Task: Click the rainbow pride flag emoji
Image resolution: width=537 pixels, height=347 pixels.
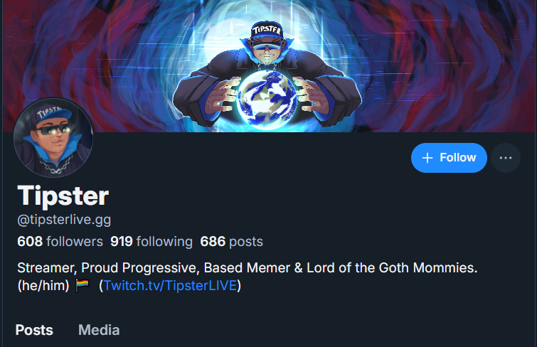Action: coord(83,285)
